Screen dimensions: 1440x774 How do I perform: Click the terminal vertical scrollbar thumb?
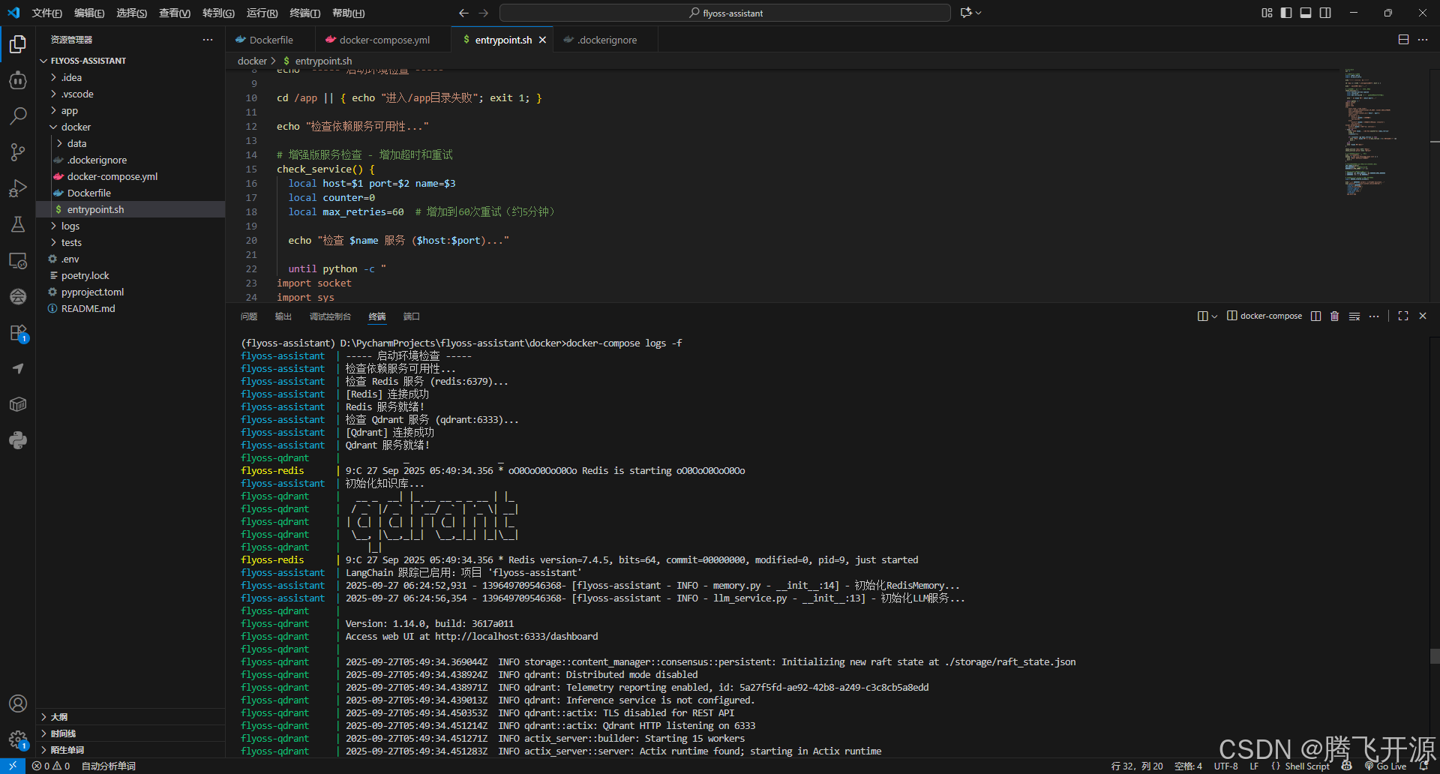tap(1434, 655)
